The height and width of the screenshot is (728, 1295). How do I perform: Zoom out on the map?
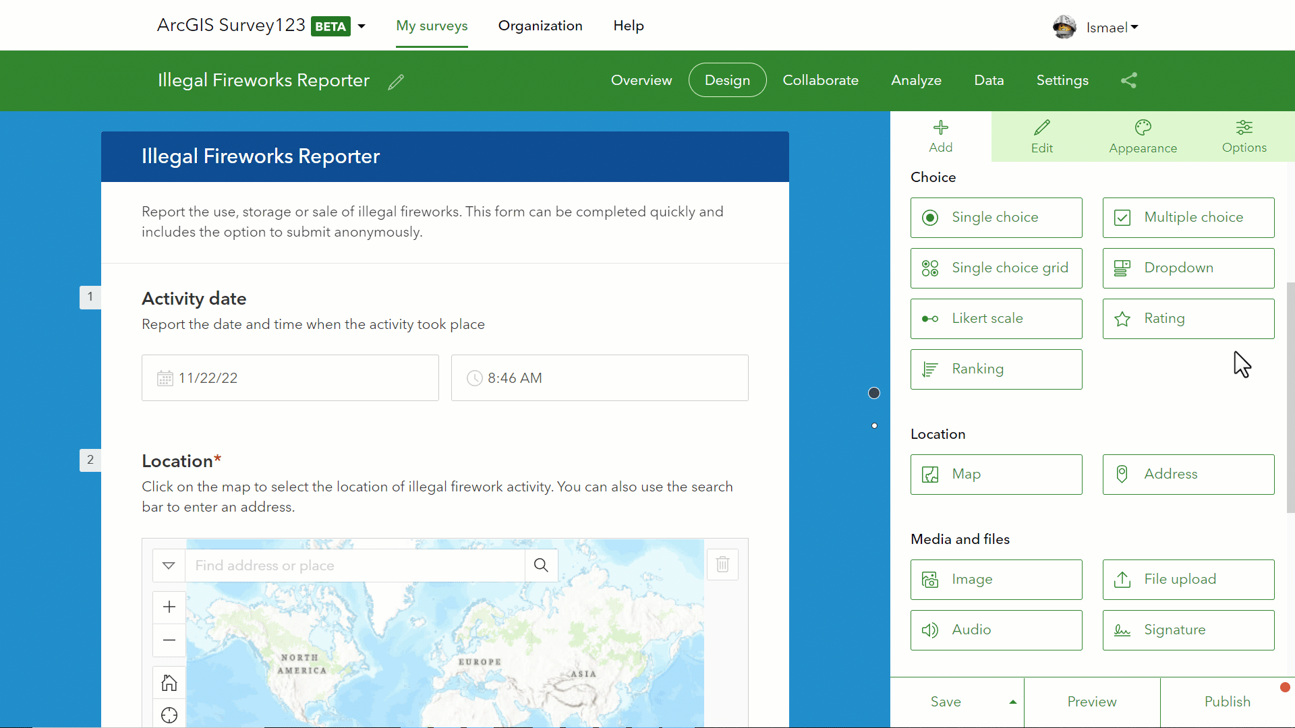click(169, 640)
